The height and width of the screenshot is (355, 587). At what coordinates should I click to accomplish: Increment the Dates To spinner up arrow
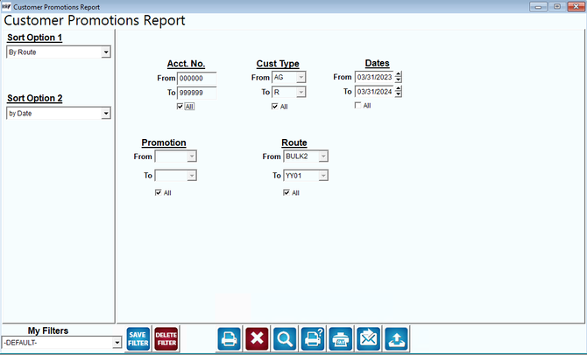pos(399,88)
